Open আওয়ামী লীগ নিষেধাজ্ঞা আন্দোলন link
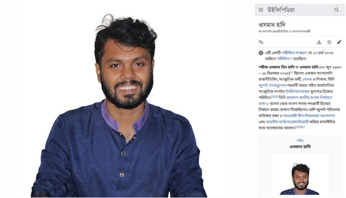Screen dimensions: 346x198 tap(309, 115)
